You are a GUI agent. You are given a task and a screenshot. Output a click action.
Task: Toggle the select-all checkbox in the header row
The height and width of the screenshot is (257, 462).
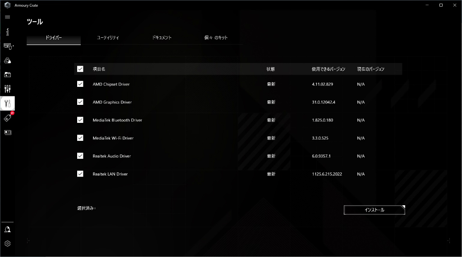tap(80, 69)
